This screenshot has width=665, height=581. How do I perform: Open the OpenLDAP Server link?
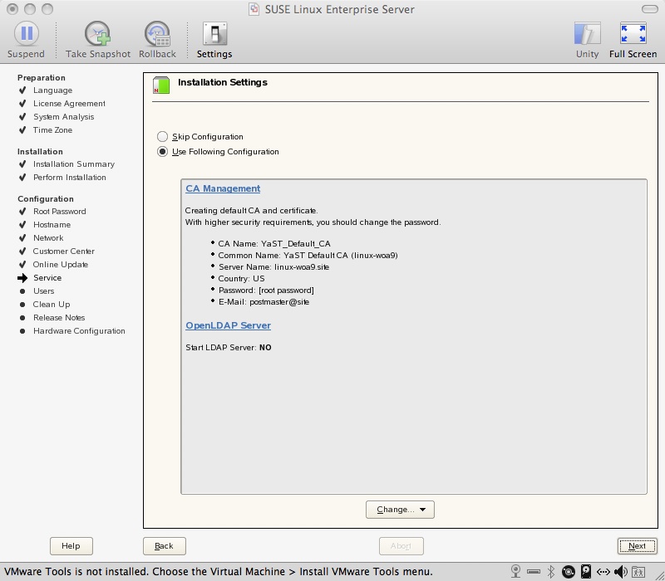228,325
